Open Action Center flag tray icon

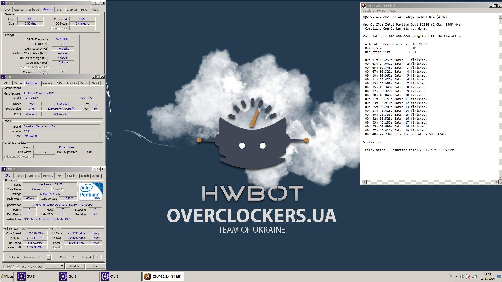coord(468,277)
